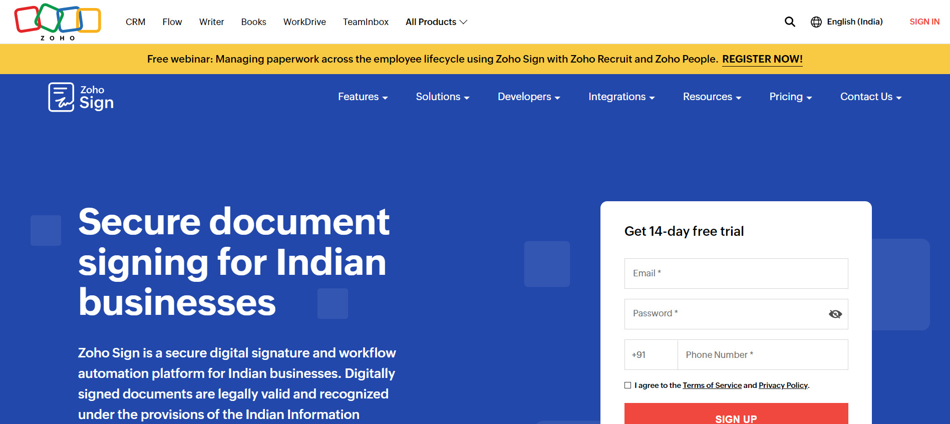Click the 'Secure document signing for Indian businesses' headline

pyautogui.click(x=234, y=262)
